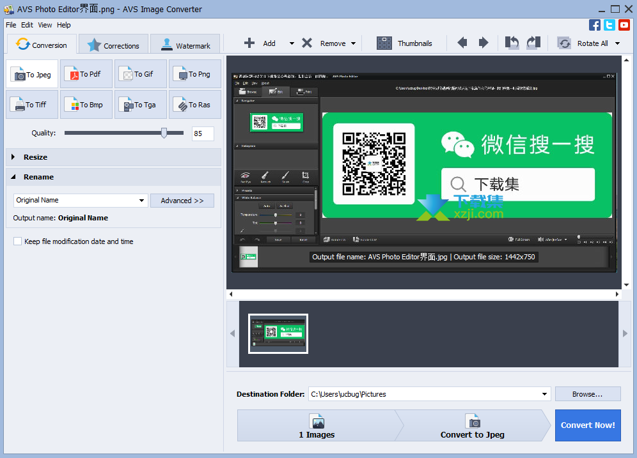Rotate image clockwise
The image size is (637, 458).
[533, 43]
